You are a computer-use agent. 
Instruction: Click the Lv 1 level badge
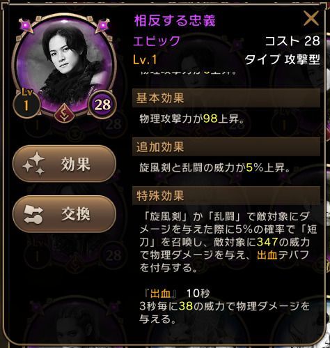pos(26,103)
